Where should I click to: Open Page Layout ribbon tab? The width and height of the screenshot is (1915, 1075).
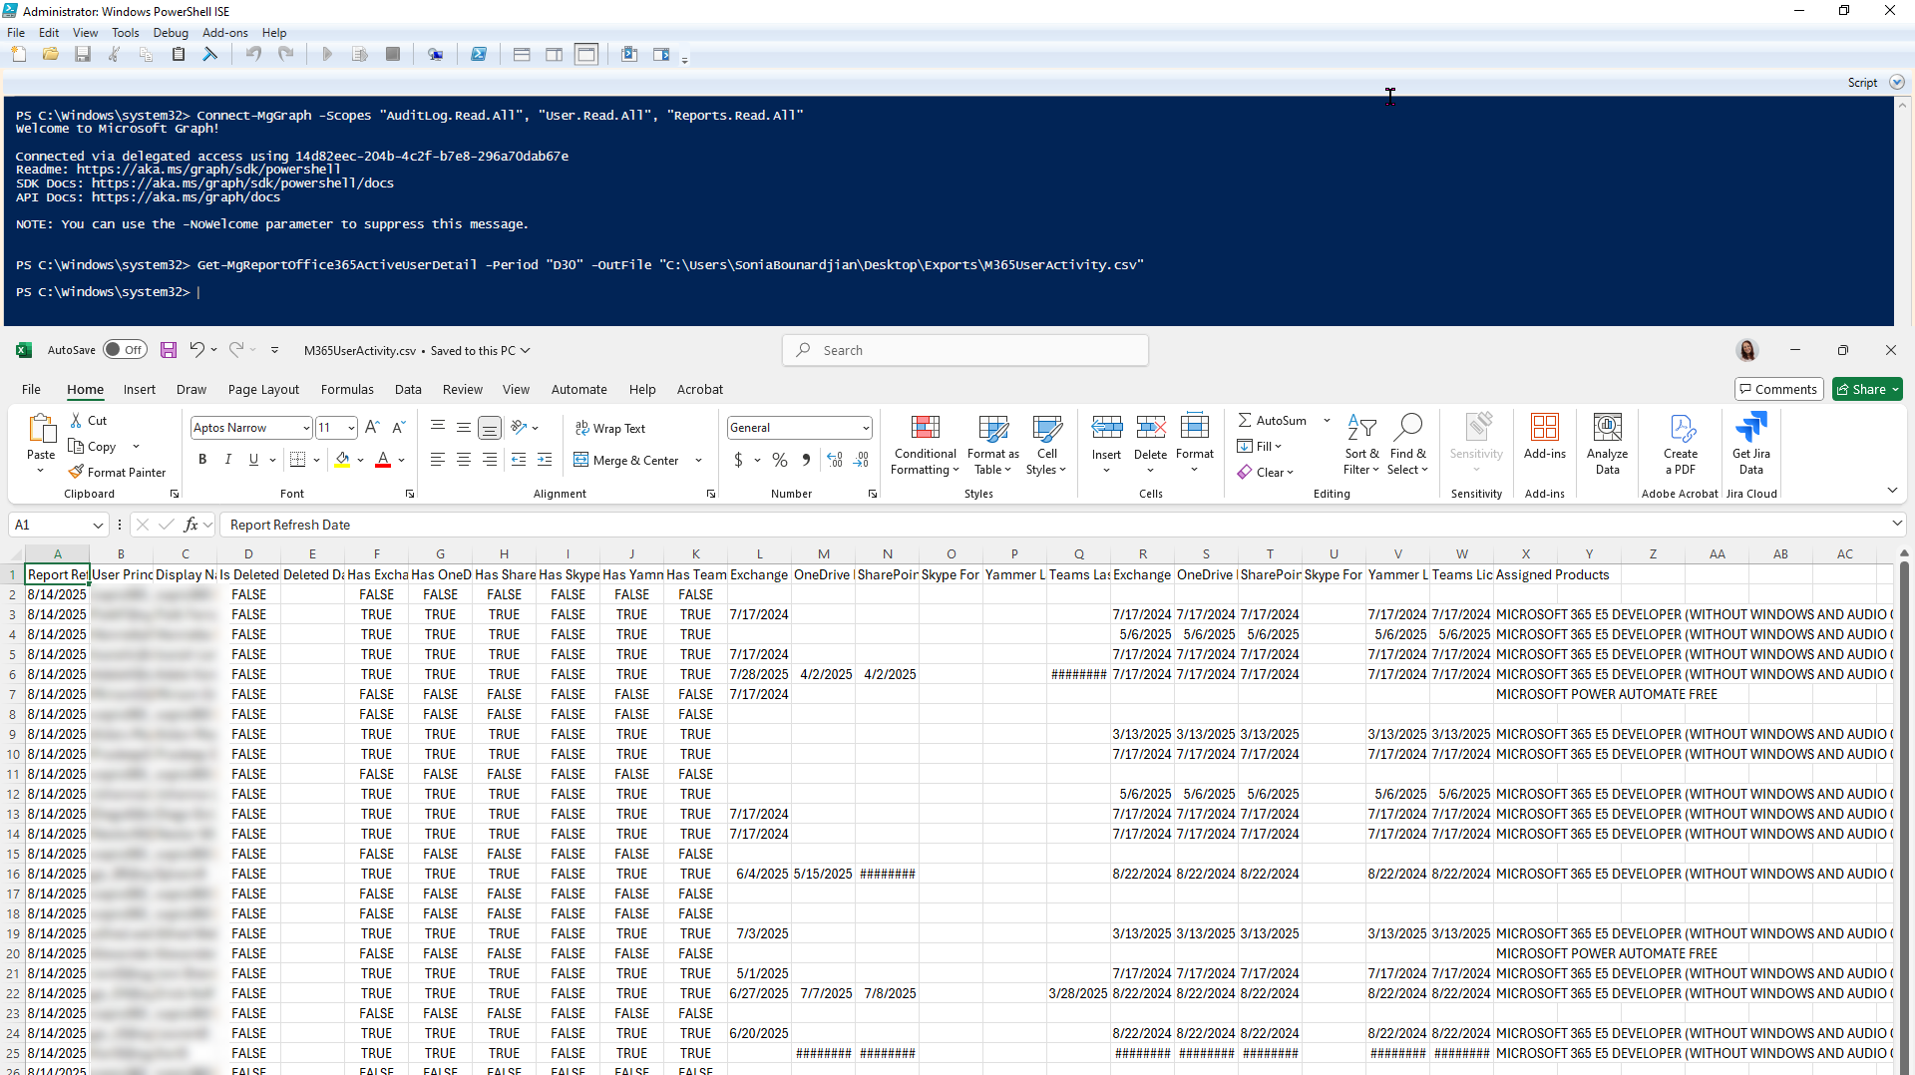tap(263, 390)
